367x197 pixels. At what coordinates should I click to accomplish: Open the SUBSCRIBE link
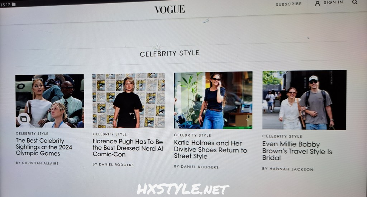(289, 4)
